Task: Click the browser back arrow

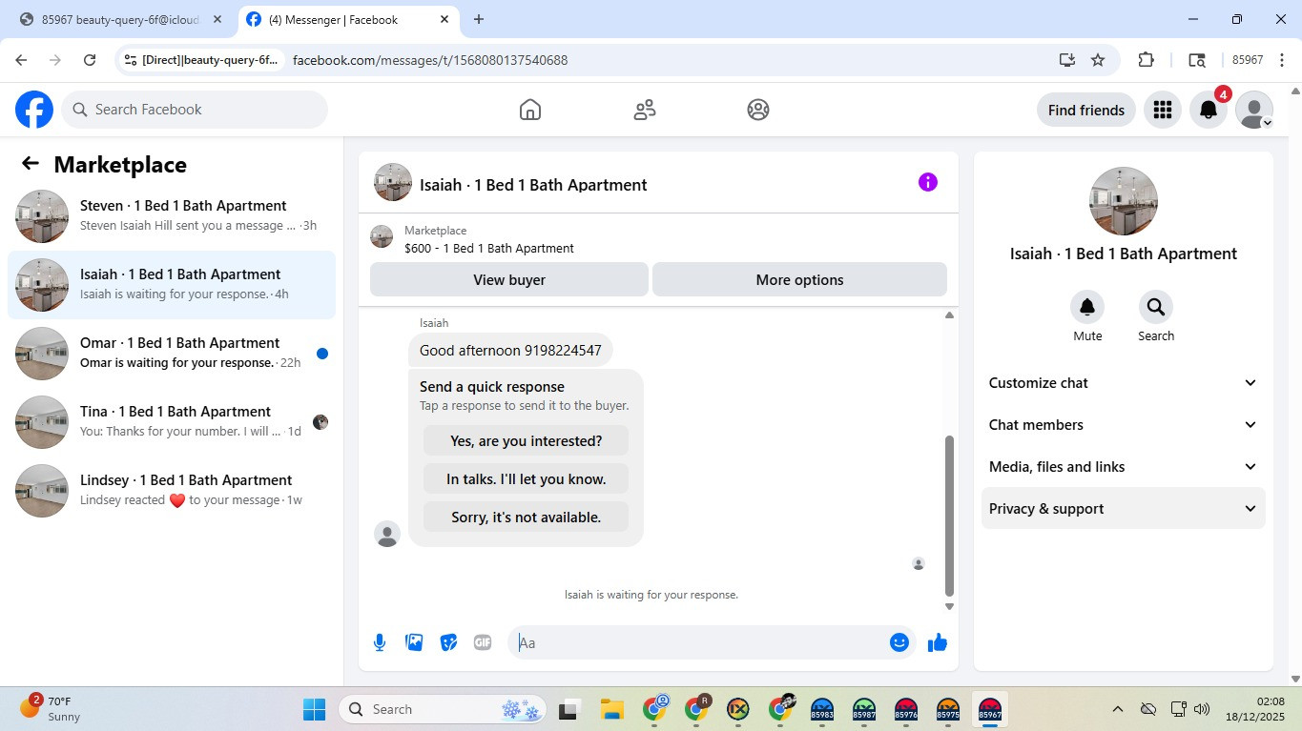Action: pyautogui.click(x=21, y=60)
